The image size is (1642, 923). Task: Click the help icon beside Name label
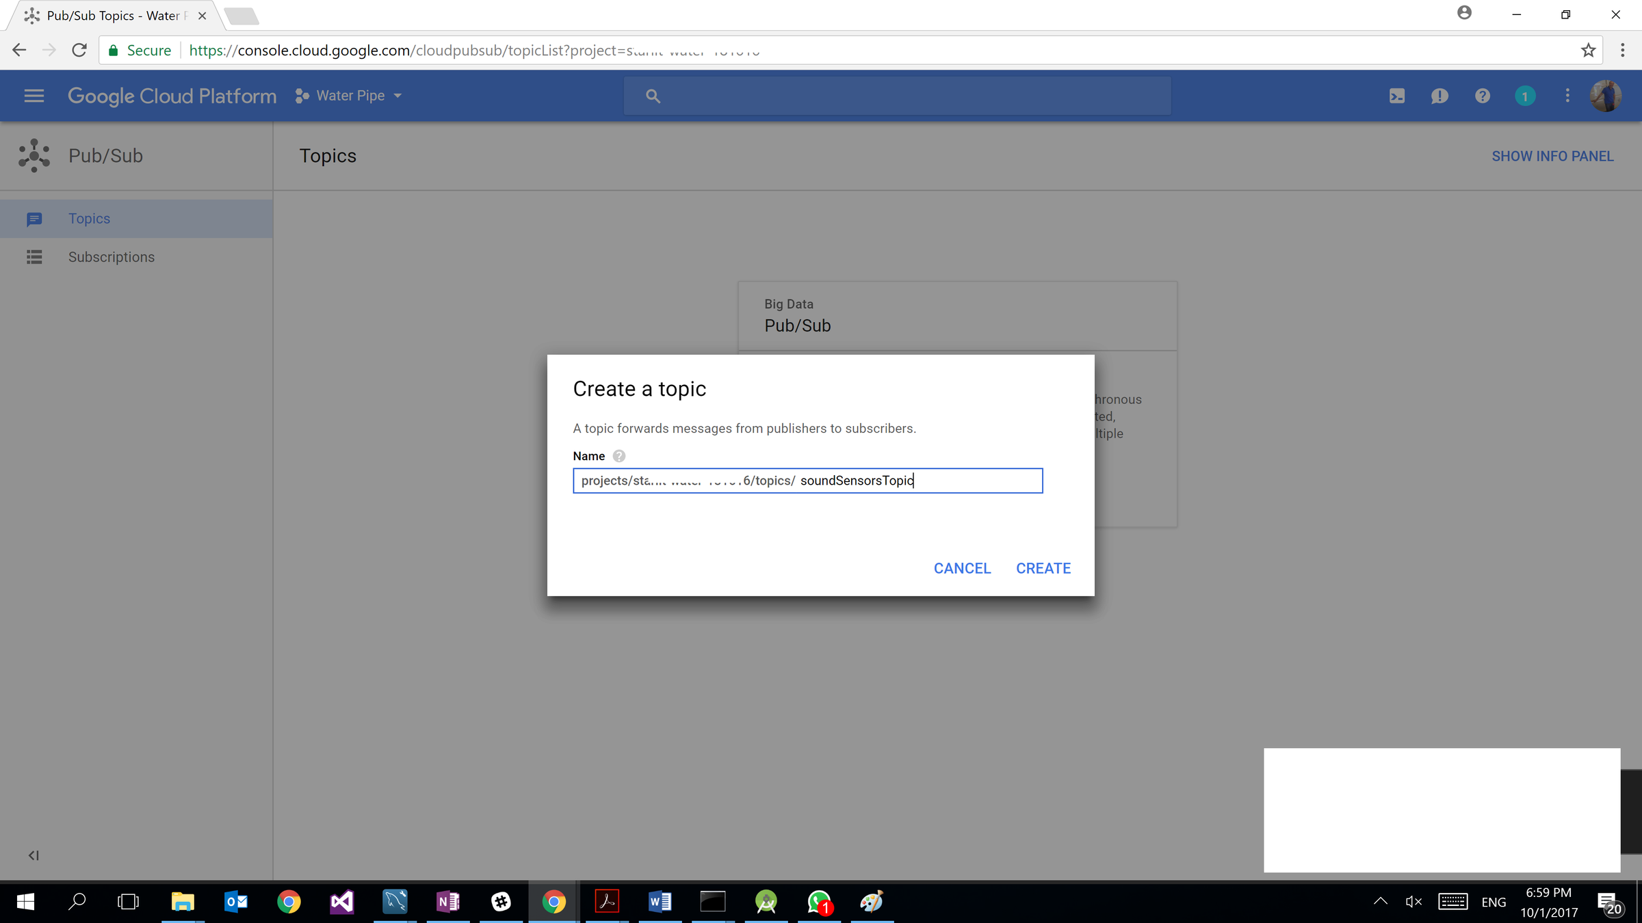pyautogui.click(x=618, y=456)
